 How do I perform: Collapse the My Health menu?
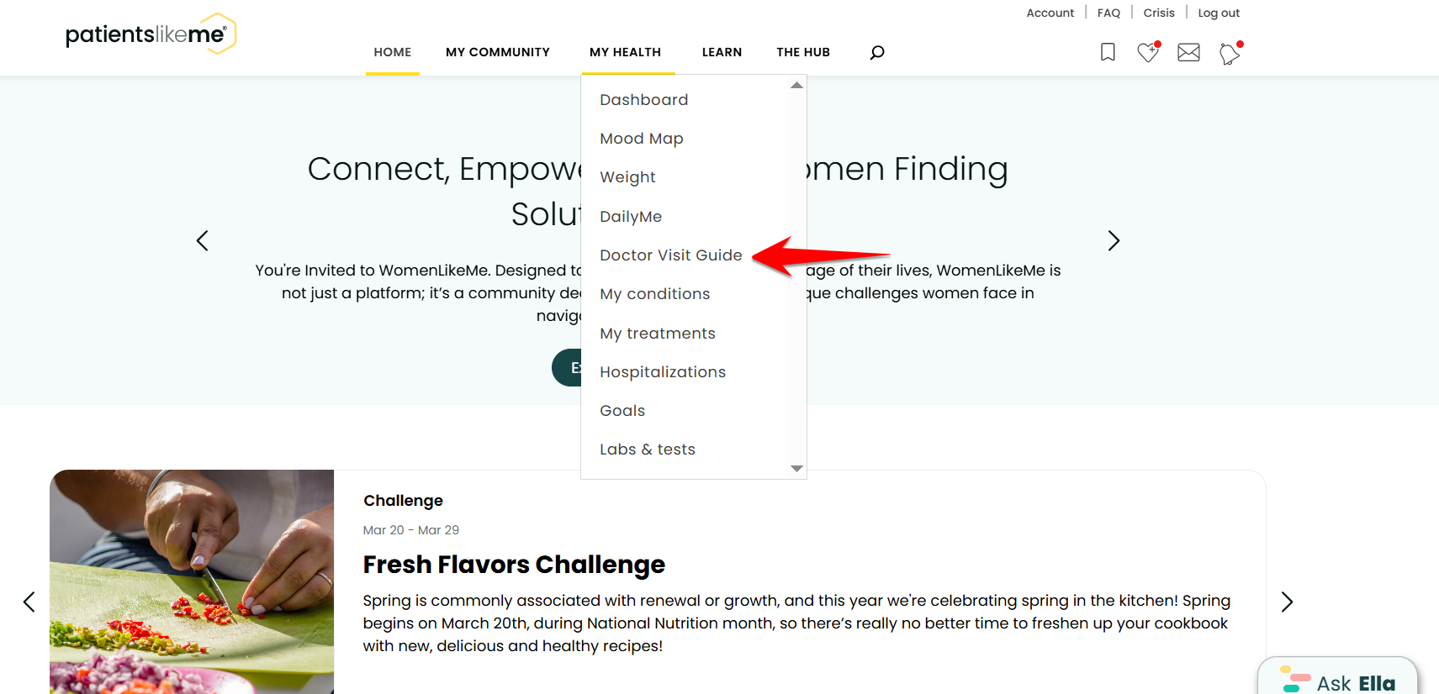(625, 52)
